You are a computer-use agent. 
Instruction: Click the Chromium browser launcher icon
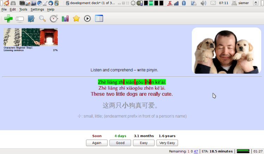pyautogui.click(x=39, y=3)
